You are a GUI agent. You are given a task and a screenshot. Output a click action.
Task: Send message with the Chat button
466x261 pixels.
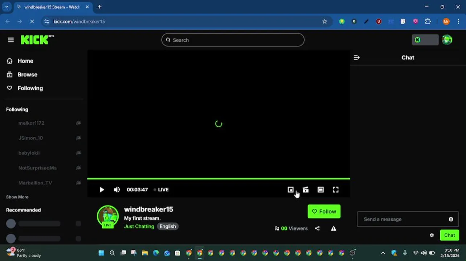pos(449,235)
